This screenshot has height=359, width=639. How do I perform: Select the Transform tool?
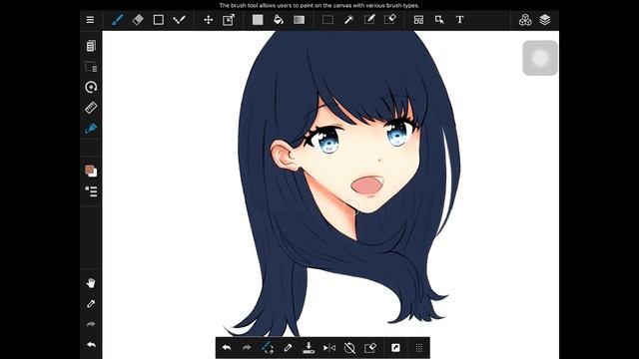click(x=229, y=20)
